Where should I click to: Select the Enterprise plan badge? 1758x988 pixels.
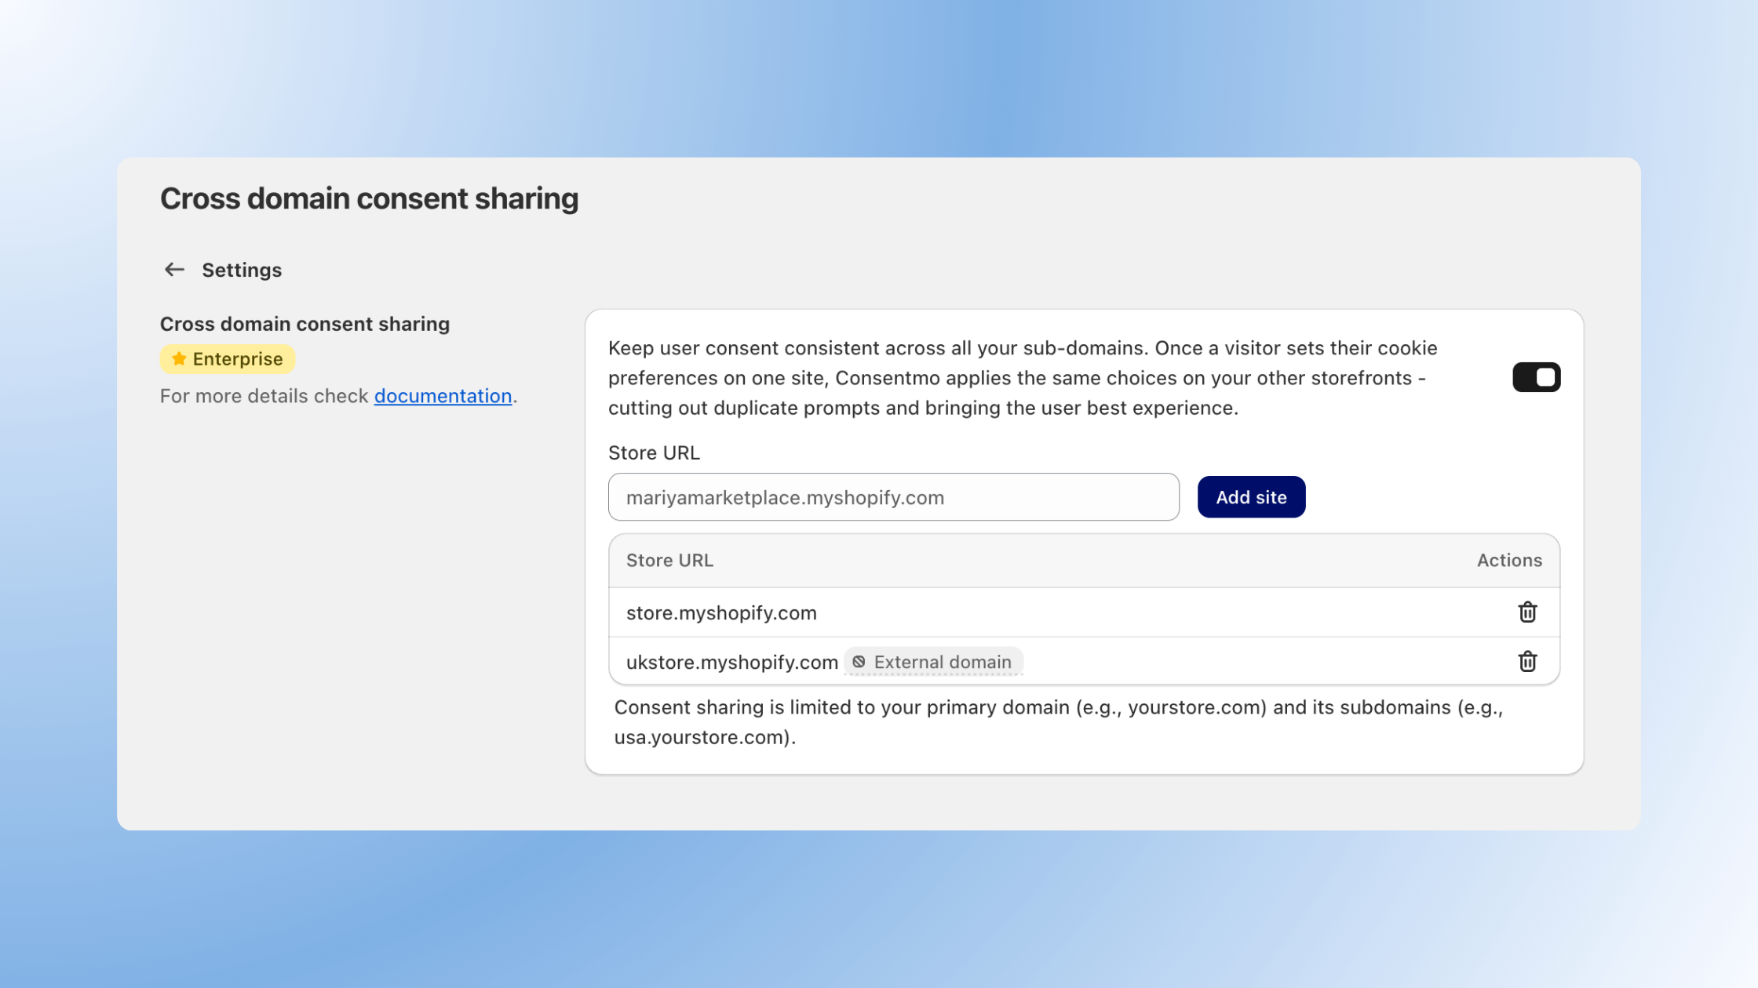click(x=227, y=358)
